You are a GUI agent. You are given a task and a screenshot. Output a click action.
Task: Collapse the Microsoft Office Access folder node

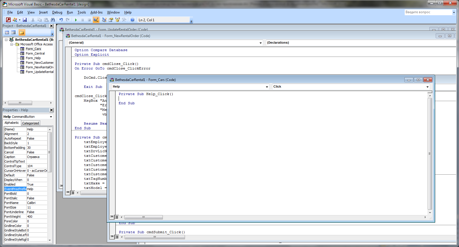11,44
